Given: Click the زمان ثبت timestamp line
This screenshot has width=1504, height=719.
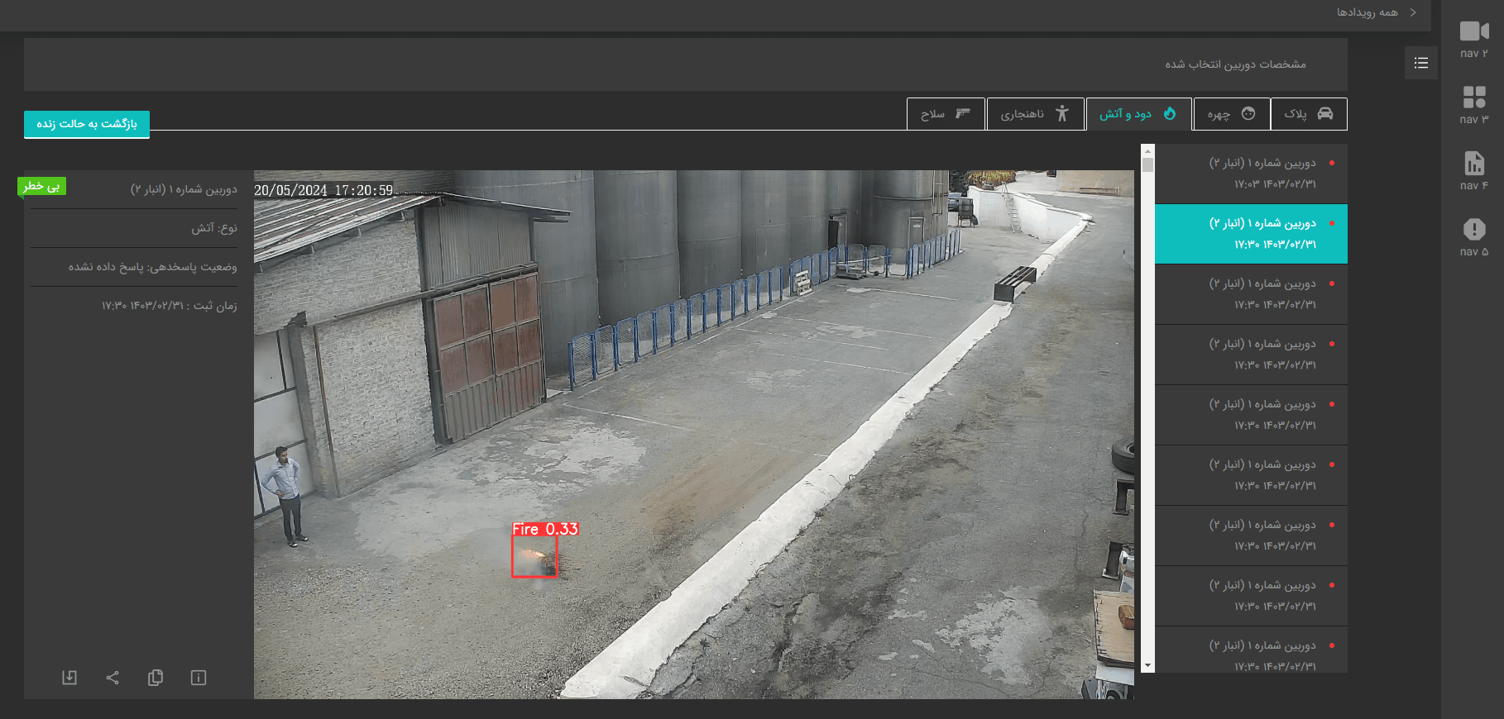Looking at the screenshot, I should tap(169, 306).
